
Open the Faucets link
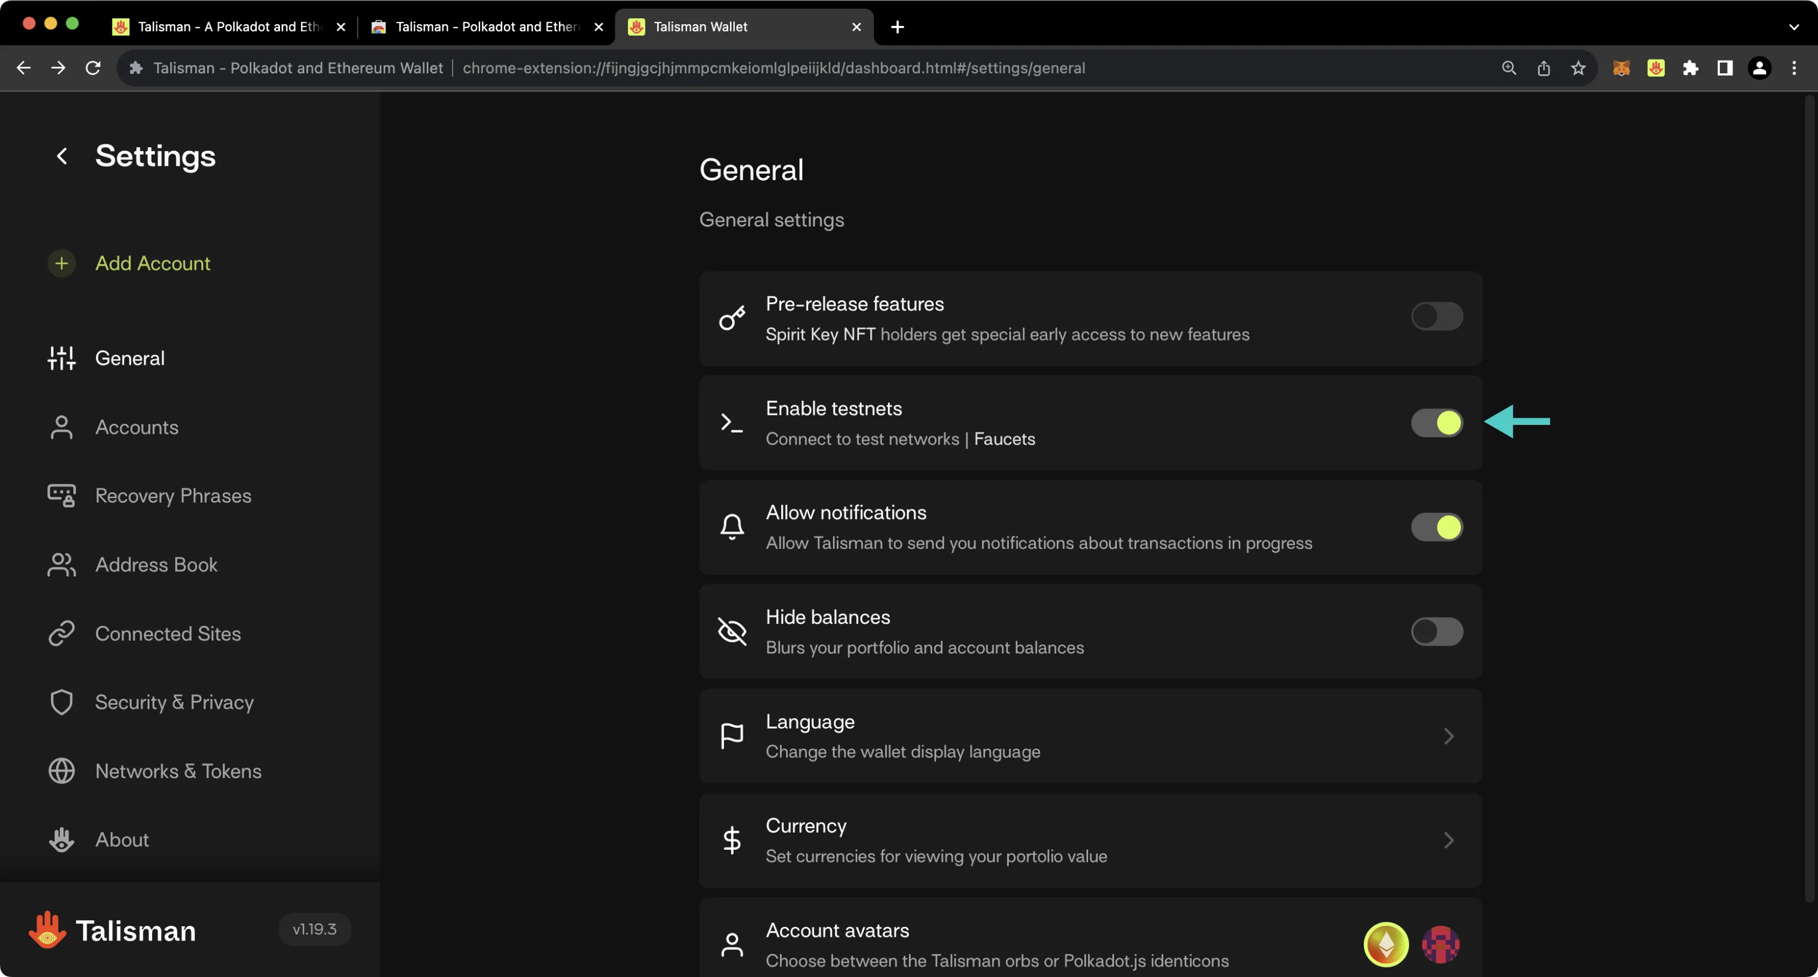pos(1004,439)
